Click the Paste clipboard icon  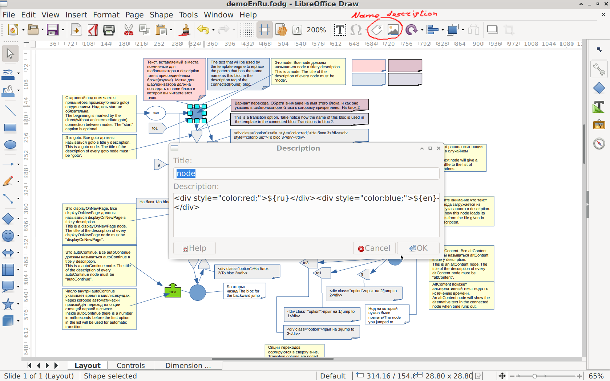[x=161, y=30]
